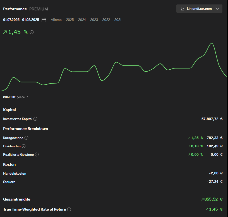
Task: Click the Dividenden info icon
Action: pos(23,146)
